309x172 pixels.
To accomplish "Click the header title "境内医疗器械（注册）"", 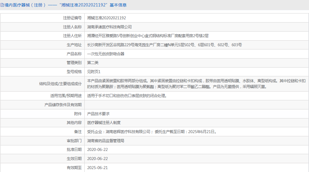I will click(x=25, y=5).
